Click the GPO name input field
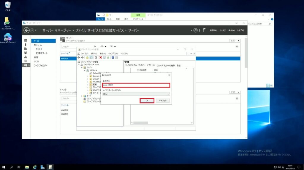Viewport: 304px width, 170px height. tap(136, 85)
